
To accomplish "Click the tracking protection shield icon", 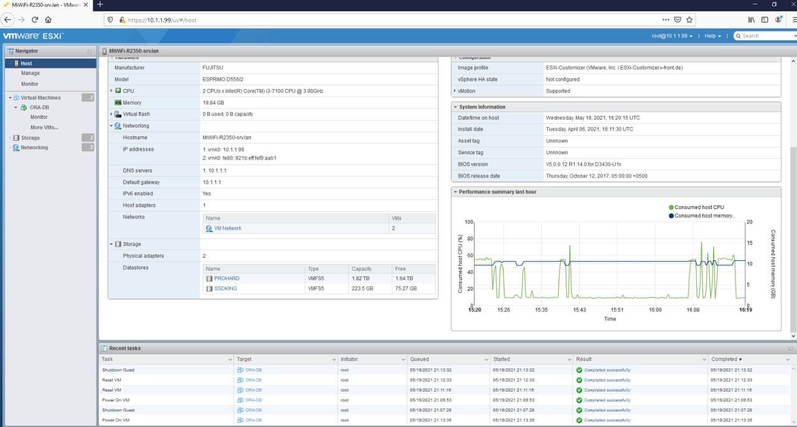I will click(111, 20).
